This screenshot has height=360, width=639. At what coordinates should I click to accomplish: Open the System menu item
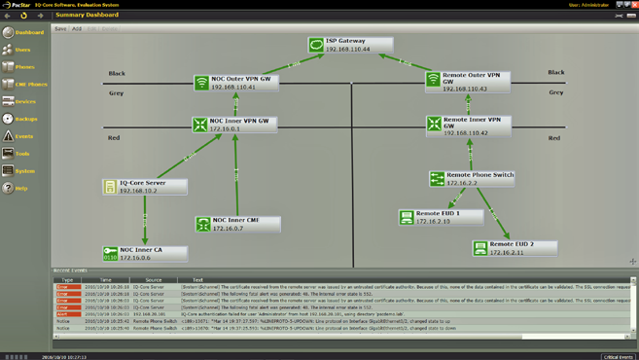click(x=25, y=171)
